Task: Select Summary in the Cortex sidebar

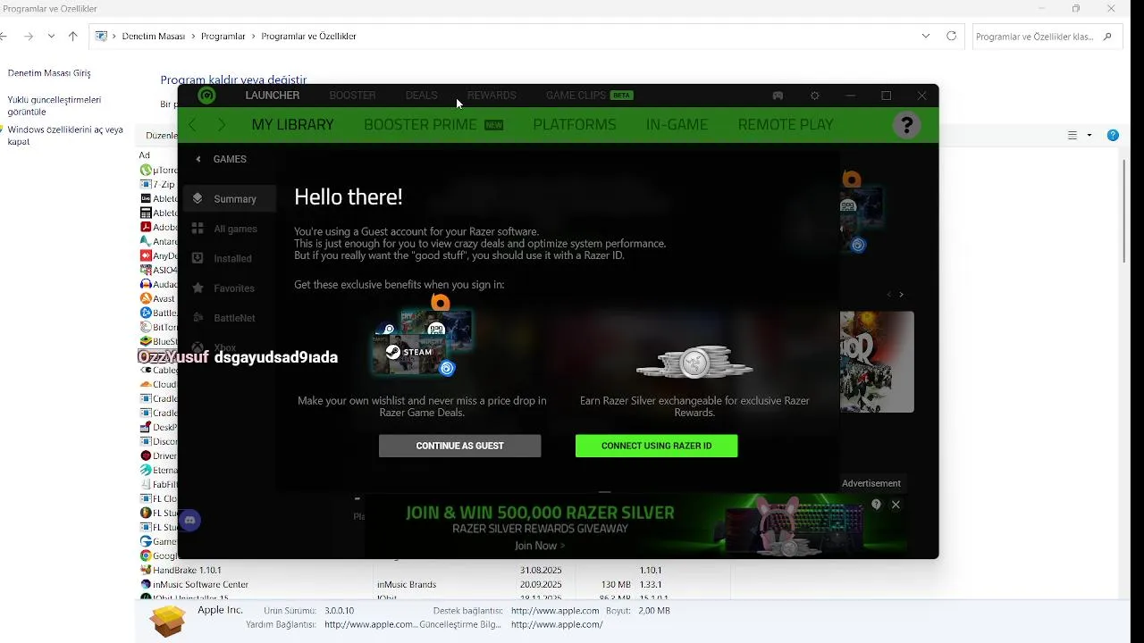Action: pyautogui.click(x=228, y=199)
